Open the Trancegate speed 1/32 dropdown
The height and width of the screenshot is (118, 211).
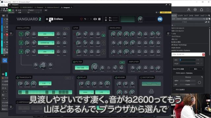point(45,83)
